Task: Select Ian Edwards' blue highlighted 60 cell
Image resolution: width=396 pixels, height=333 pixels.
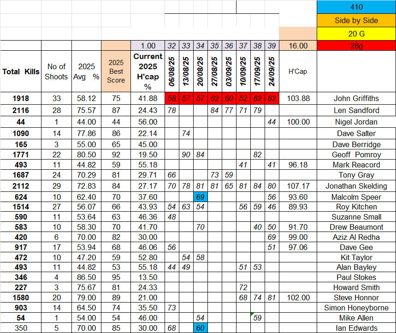Action: pos(201,328)
